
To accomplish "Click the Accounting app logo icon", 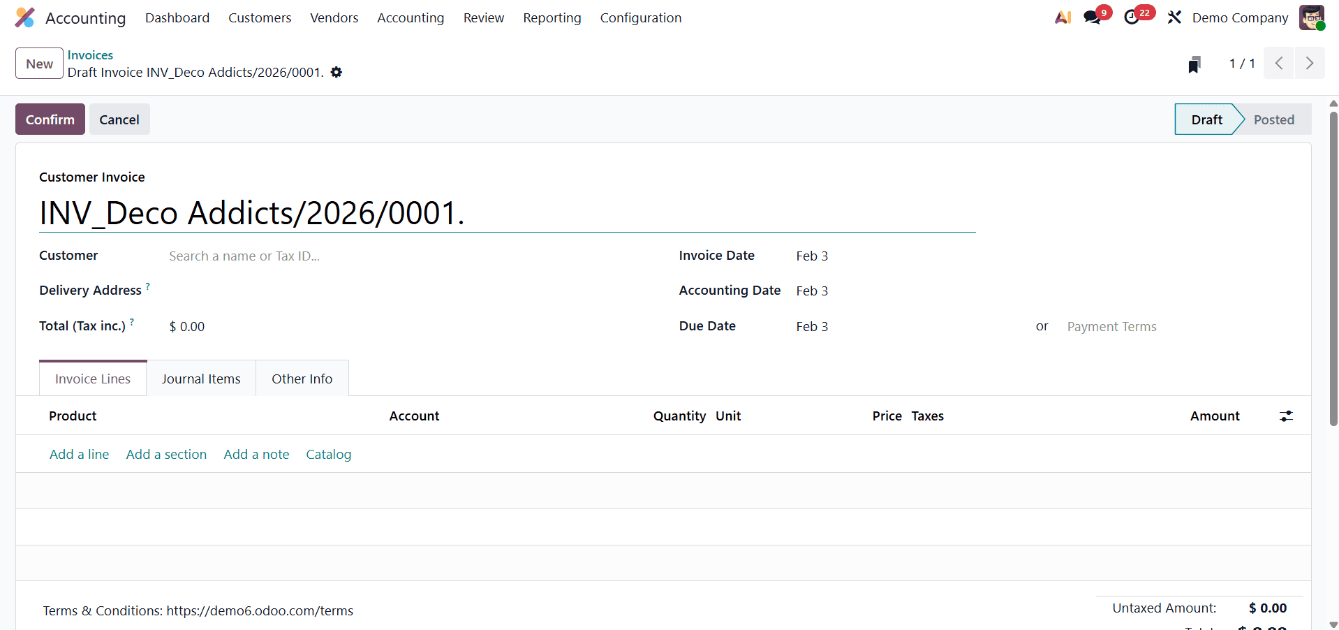I will [25, 17].
